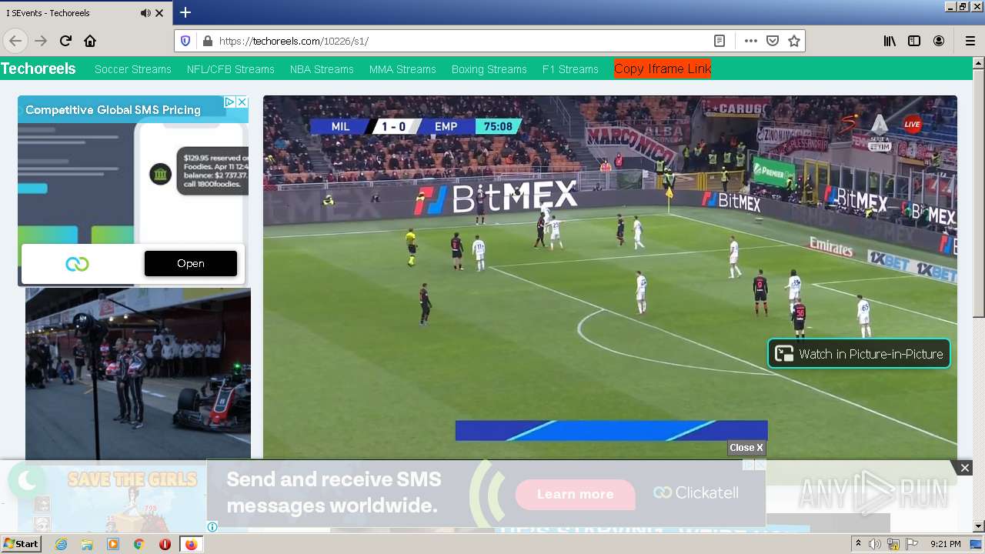
Task: Open Windows Start menu
Action: coord(22,544)
